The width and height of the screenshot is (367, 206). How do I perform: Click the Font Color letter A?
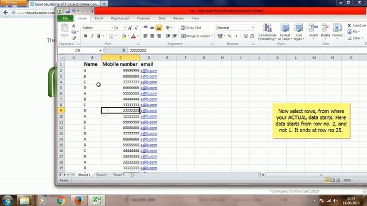pos(134,36)
